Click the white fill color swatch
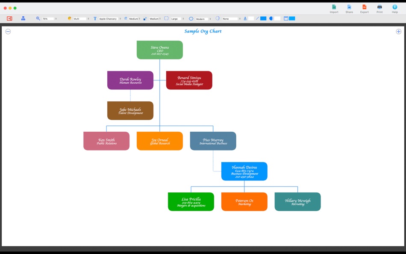Image resolution: width=406 pixels, height=254 pixels. click(277, 18)
